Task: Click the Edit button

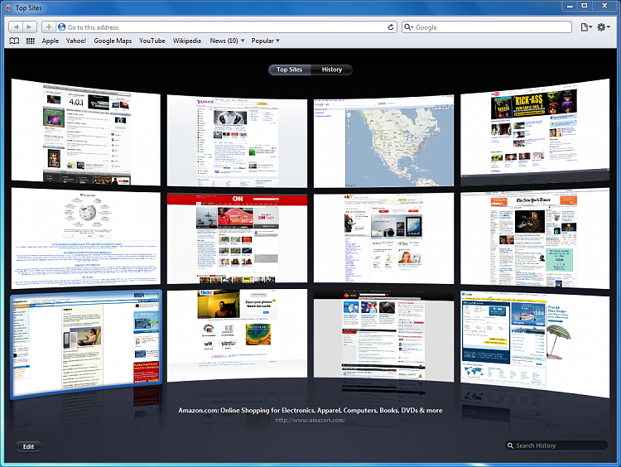Action: pyautogui.click(x=28, y=446)
